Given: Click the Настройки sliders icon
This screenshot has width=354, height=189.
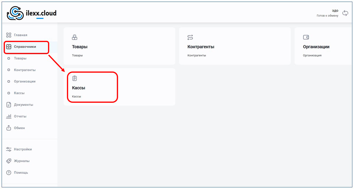Looking at the screenshot, I should tap(9, 149).
